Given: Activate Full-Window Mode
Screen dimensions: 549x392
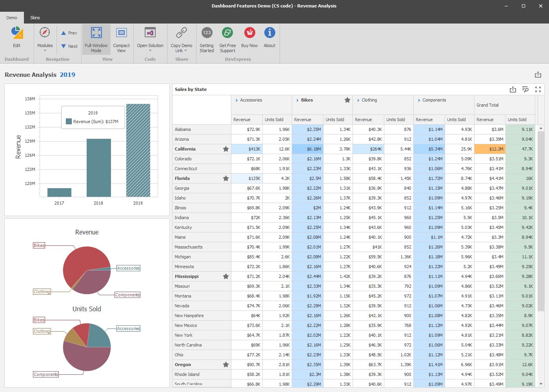Looking at the screenshot, I should pyautogui.click(x=96, y=39).
